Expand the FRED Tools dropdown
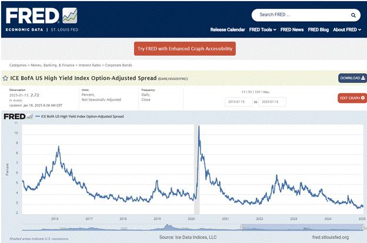This screenshot has height=243, width=367. tap(263, 30)
